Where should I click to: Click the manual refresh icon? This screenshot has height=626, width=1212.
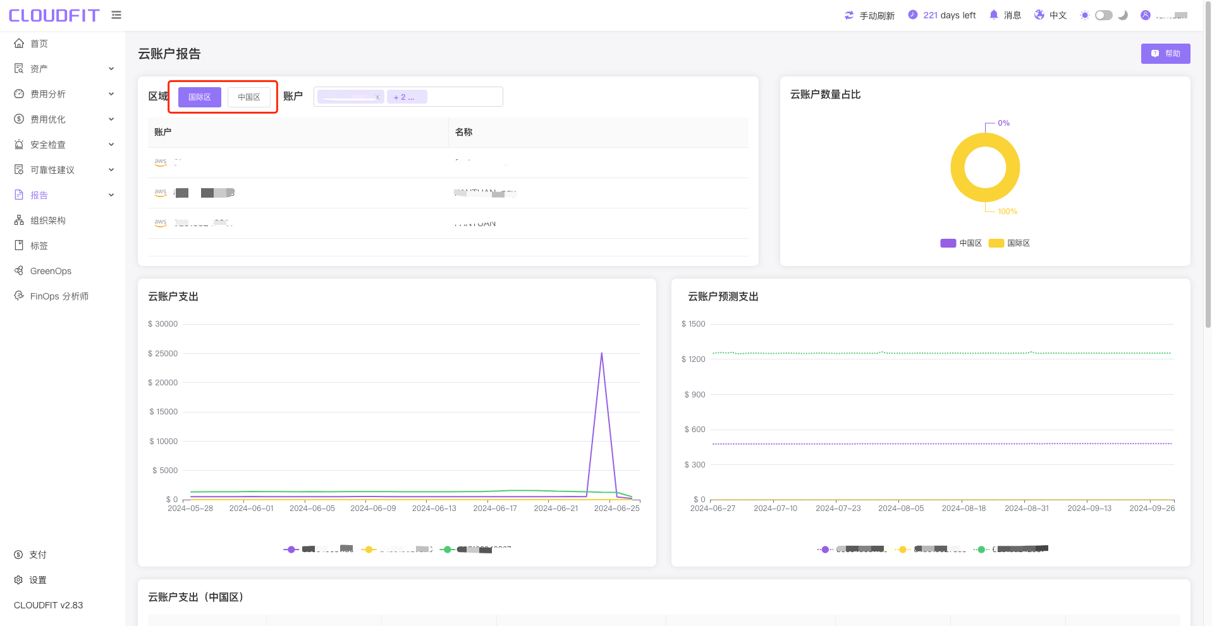click(x=849, y=15)
